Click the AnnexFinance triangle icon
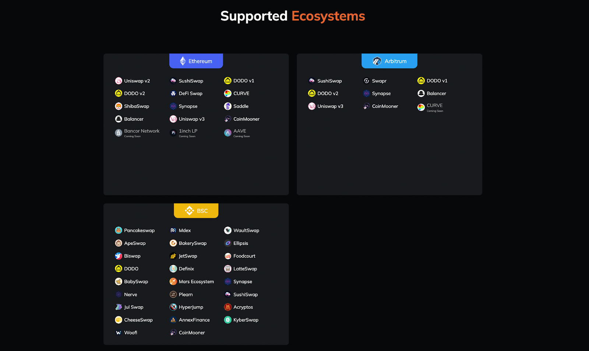The image size is (589, 351). [173, 320]
